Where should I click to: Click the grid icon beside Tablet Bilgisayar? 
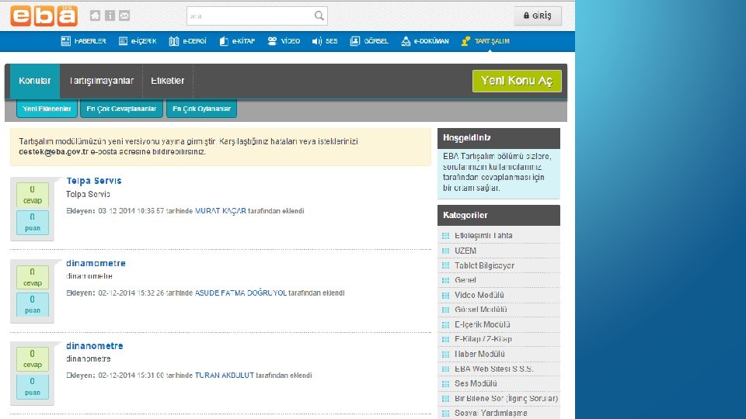[445, 265]
